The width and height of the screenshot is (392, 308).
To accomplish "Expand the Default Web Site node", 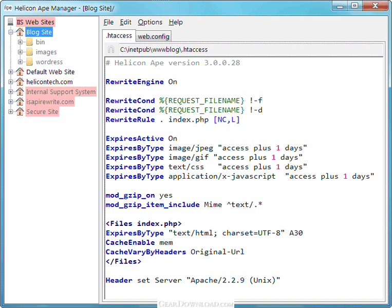I will [10, 72].
